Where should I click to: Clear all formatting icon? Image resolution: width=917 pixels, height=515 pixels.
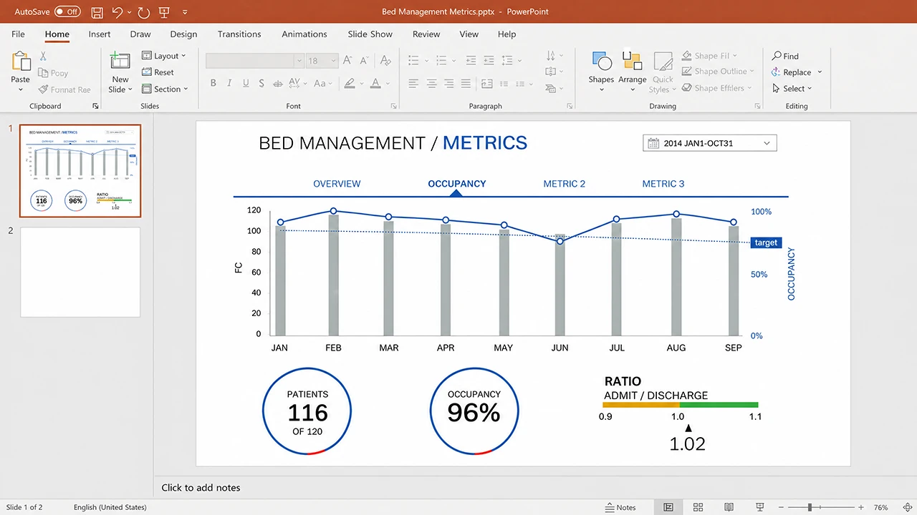pos(385,61)
